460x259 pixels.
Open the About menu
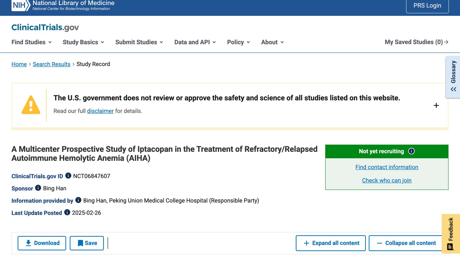272,42
